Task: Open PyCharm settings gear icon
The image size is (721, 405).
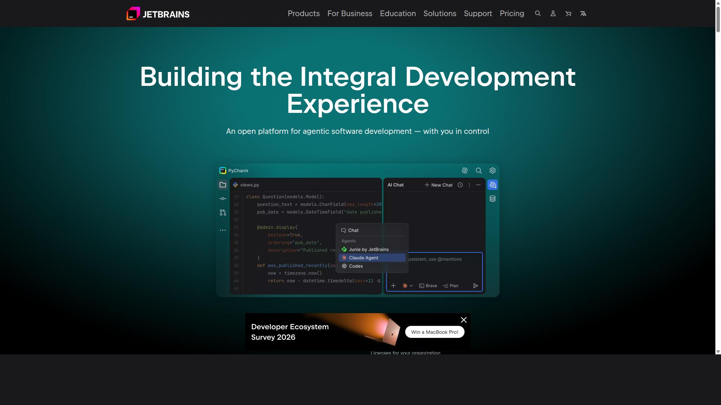Action: click(x=492, y=171)
